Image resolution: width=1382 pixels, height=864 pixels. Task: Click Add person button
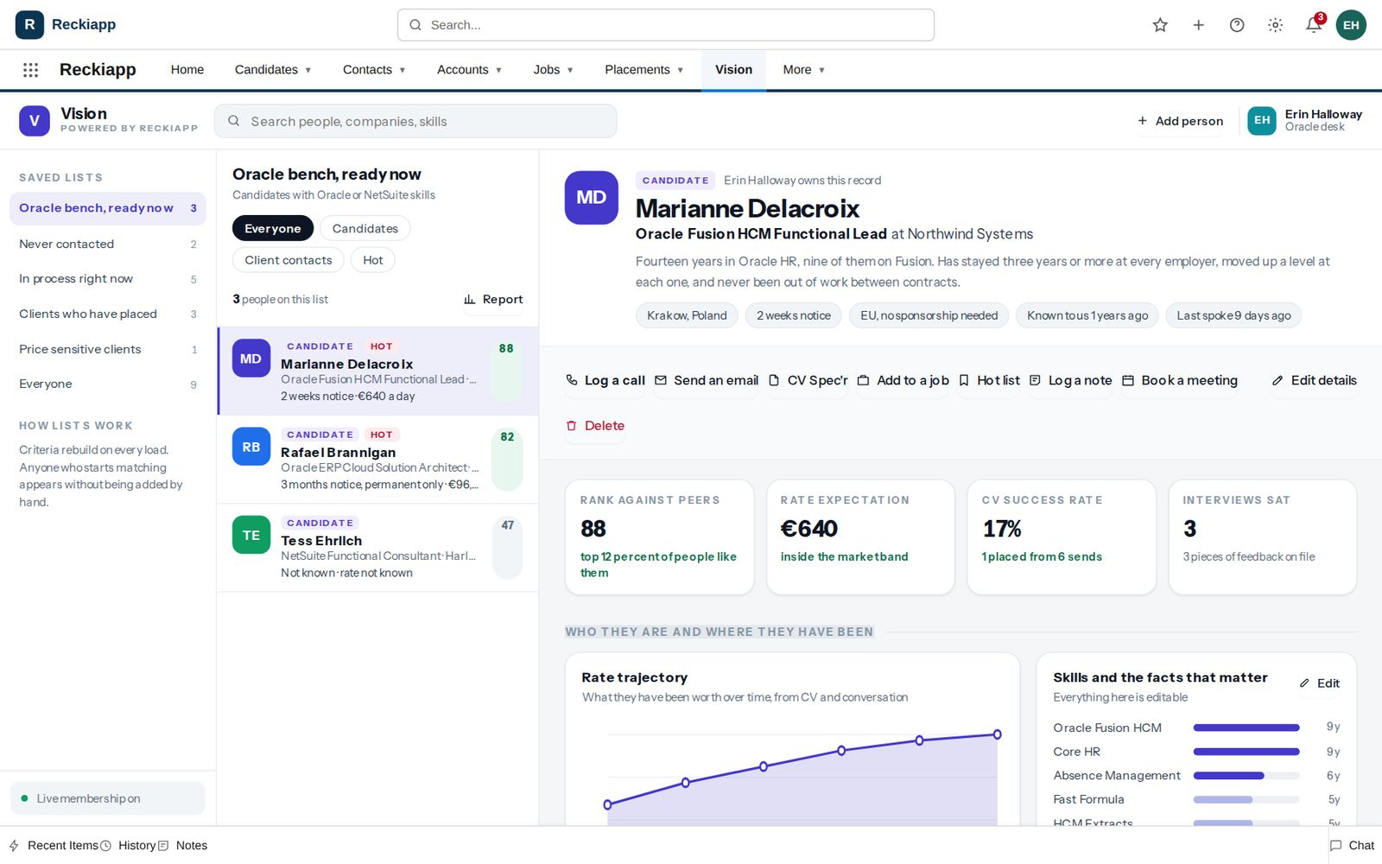1180,121
